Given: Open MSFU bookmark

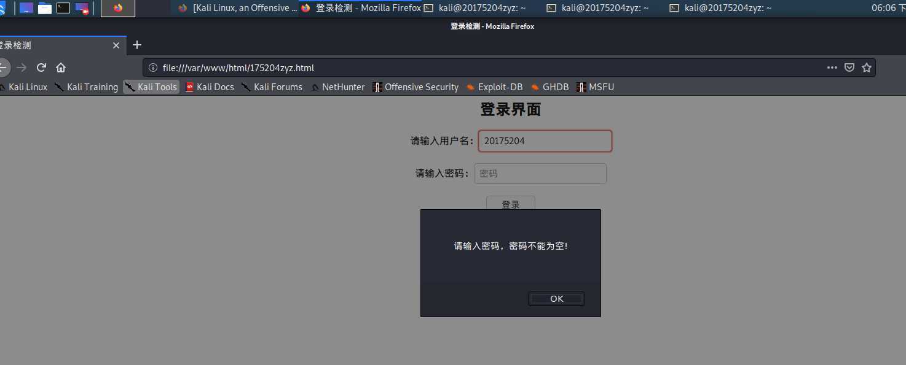Looking at the screenshot, I should pyautogui.click(x=595, y=87).
